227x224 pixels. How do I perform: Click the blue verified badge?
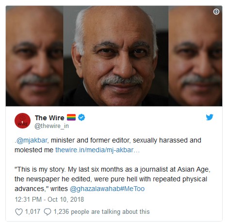(x=81, y=117)
